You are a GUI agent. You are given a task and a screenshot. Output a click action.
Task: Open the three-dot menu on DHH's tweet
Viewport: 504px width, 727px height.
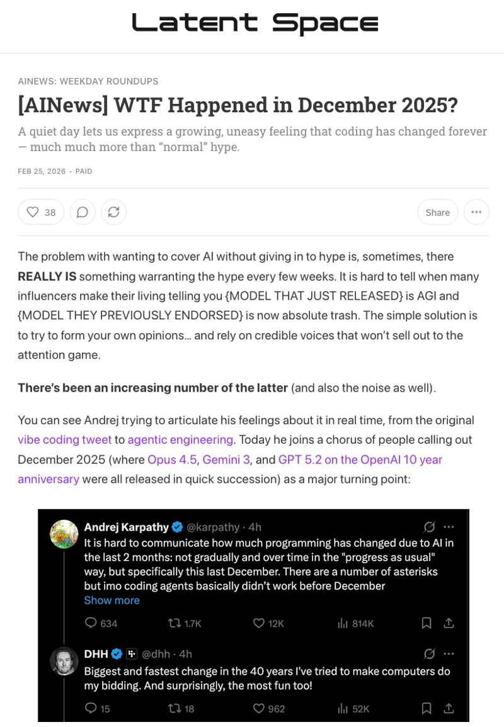(x=449, y=653)
